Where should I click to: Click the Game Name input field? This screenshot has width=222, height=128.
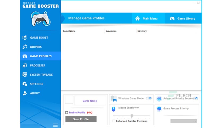tap(90, 100)
